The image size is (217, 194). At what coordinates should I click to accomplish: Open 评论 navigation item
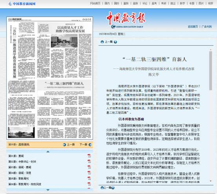tap(145, 3)
